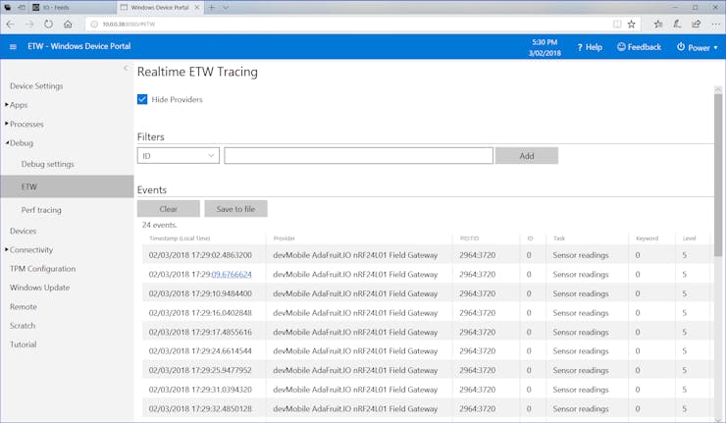
Task: Go to browser Home page
Action: (68, 25)
